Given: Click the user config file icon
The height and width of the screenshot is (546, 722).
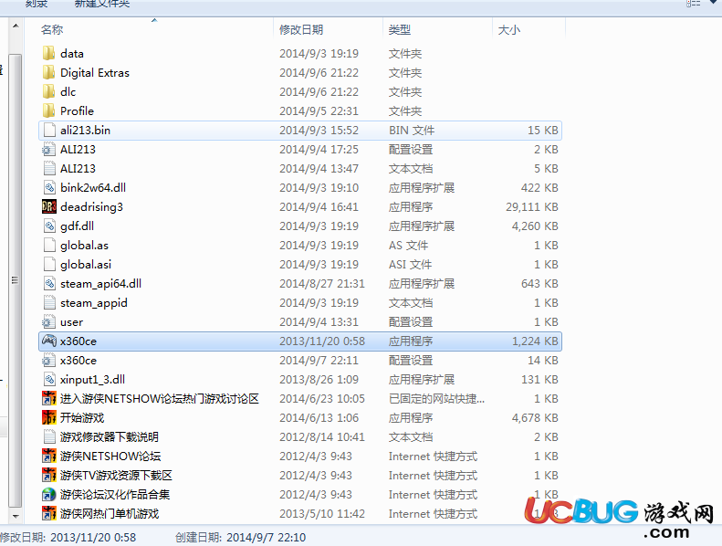Looking at the screenshot, I should pos(48,322).
